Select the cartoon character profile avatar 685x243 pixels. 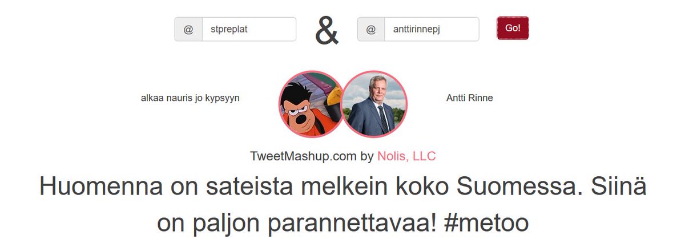(311, 104)
